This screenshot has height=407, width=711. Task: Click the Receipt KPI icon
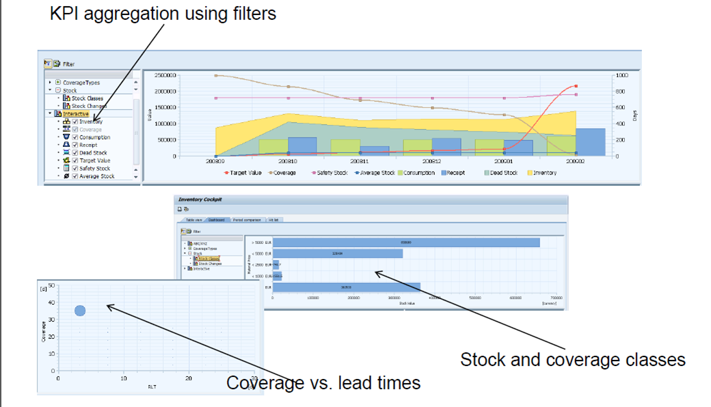pos(66,145)
